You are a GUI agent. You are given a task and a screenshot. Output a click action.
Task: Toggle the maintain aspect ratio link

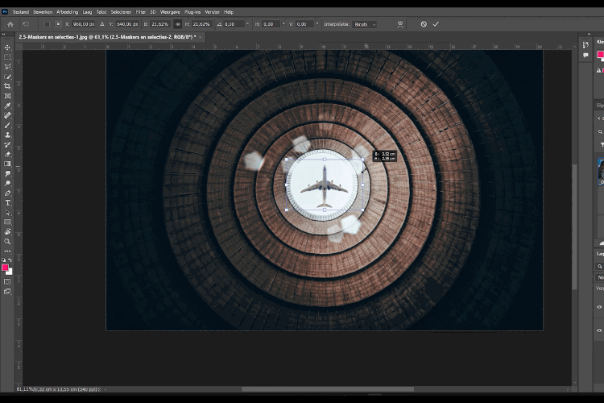click(178, 24)
